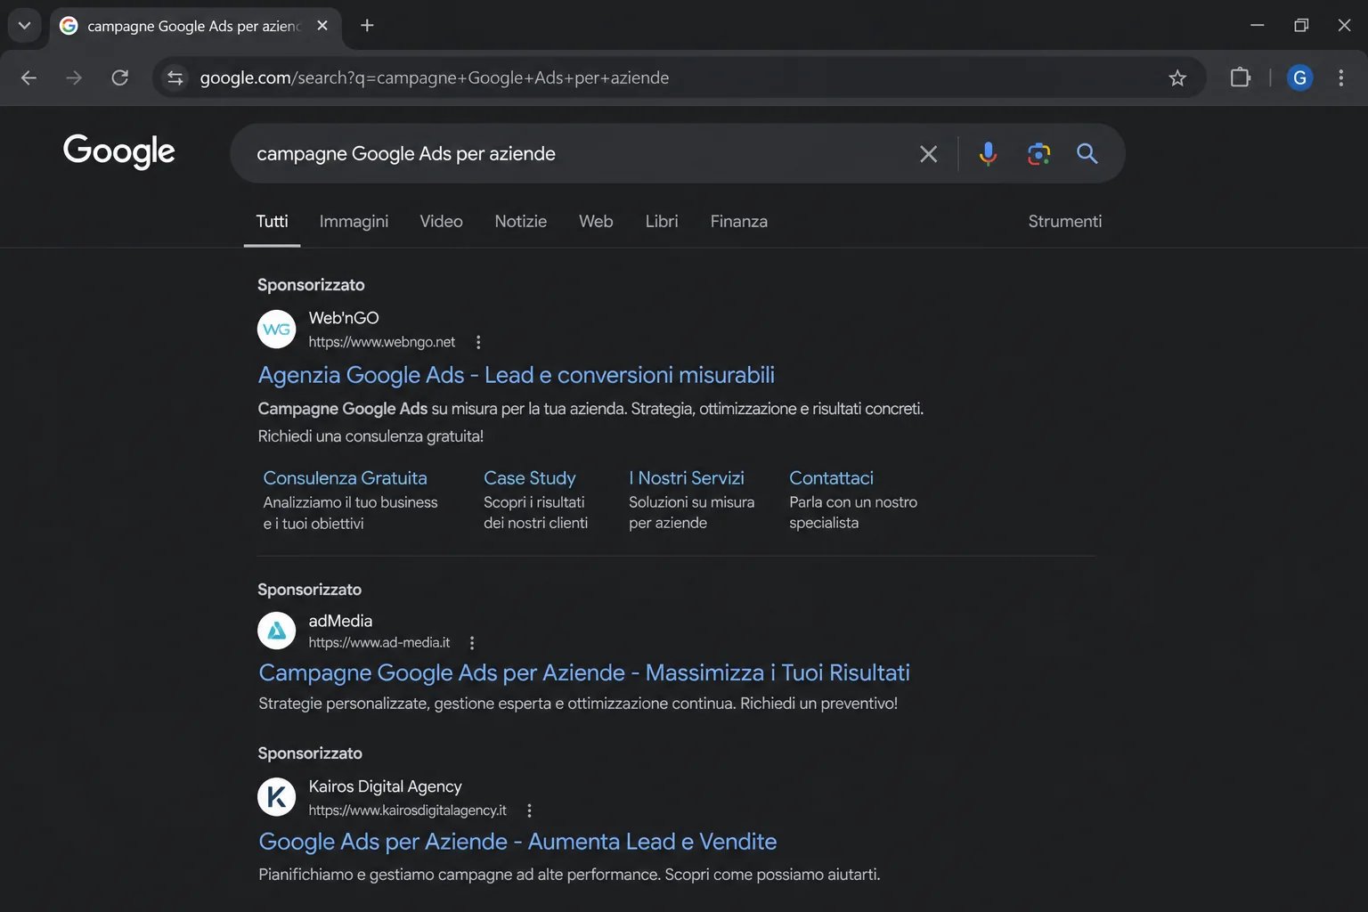
Task: Go back to previous page
Action: pyautogui.click(x=28, y=77)
